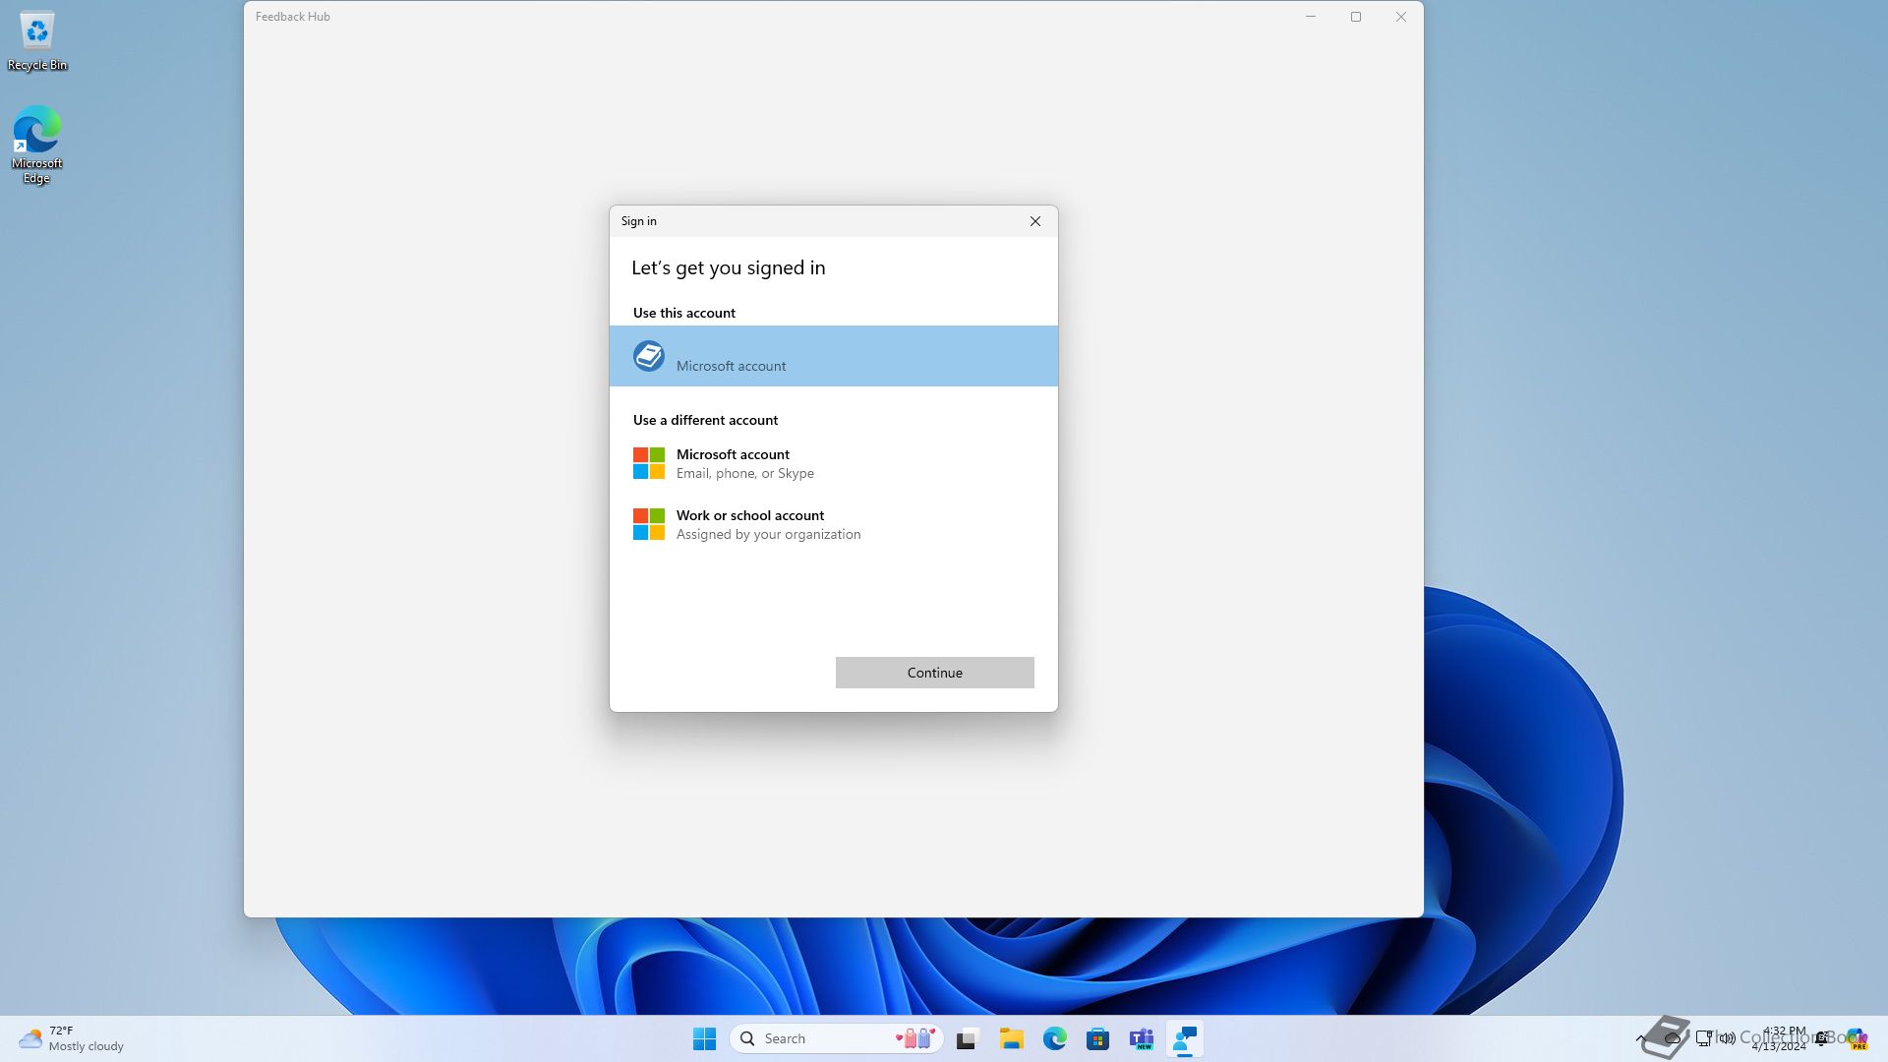Open network status from system tray

click(x=1704, y=1038)
